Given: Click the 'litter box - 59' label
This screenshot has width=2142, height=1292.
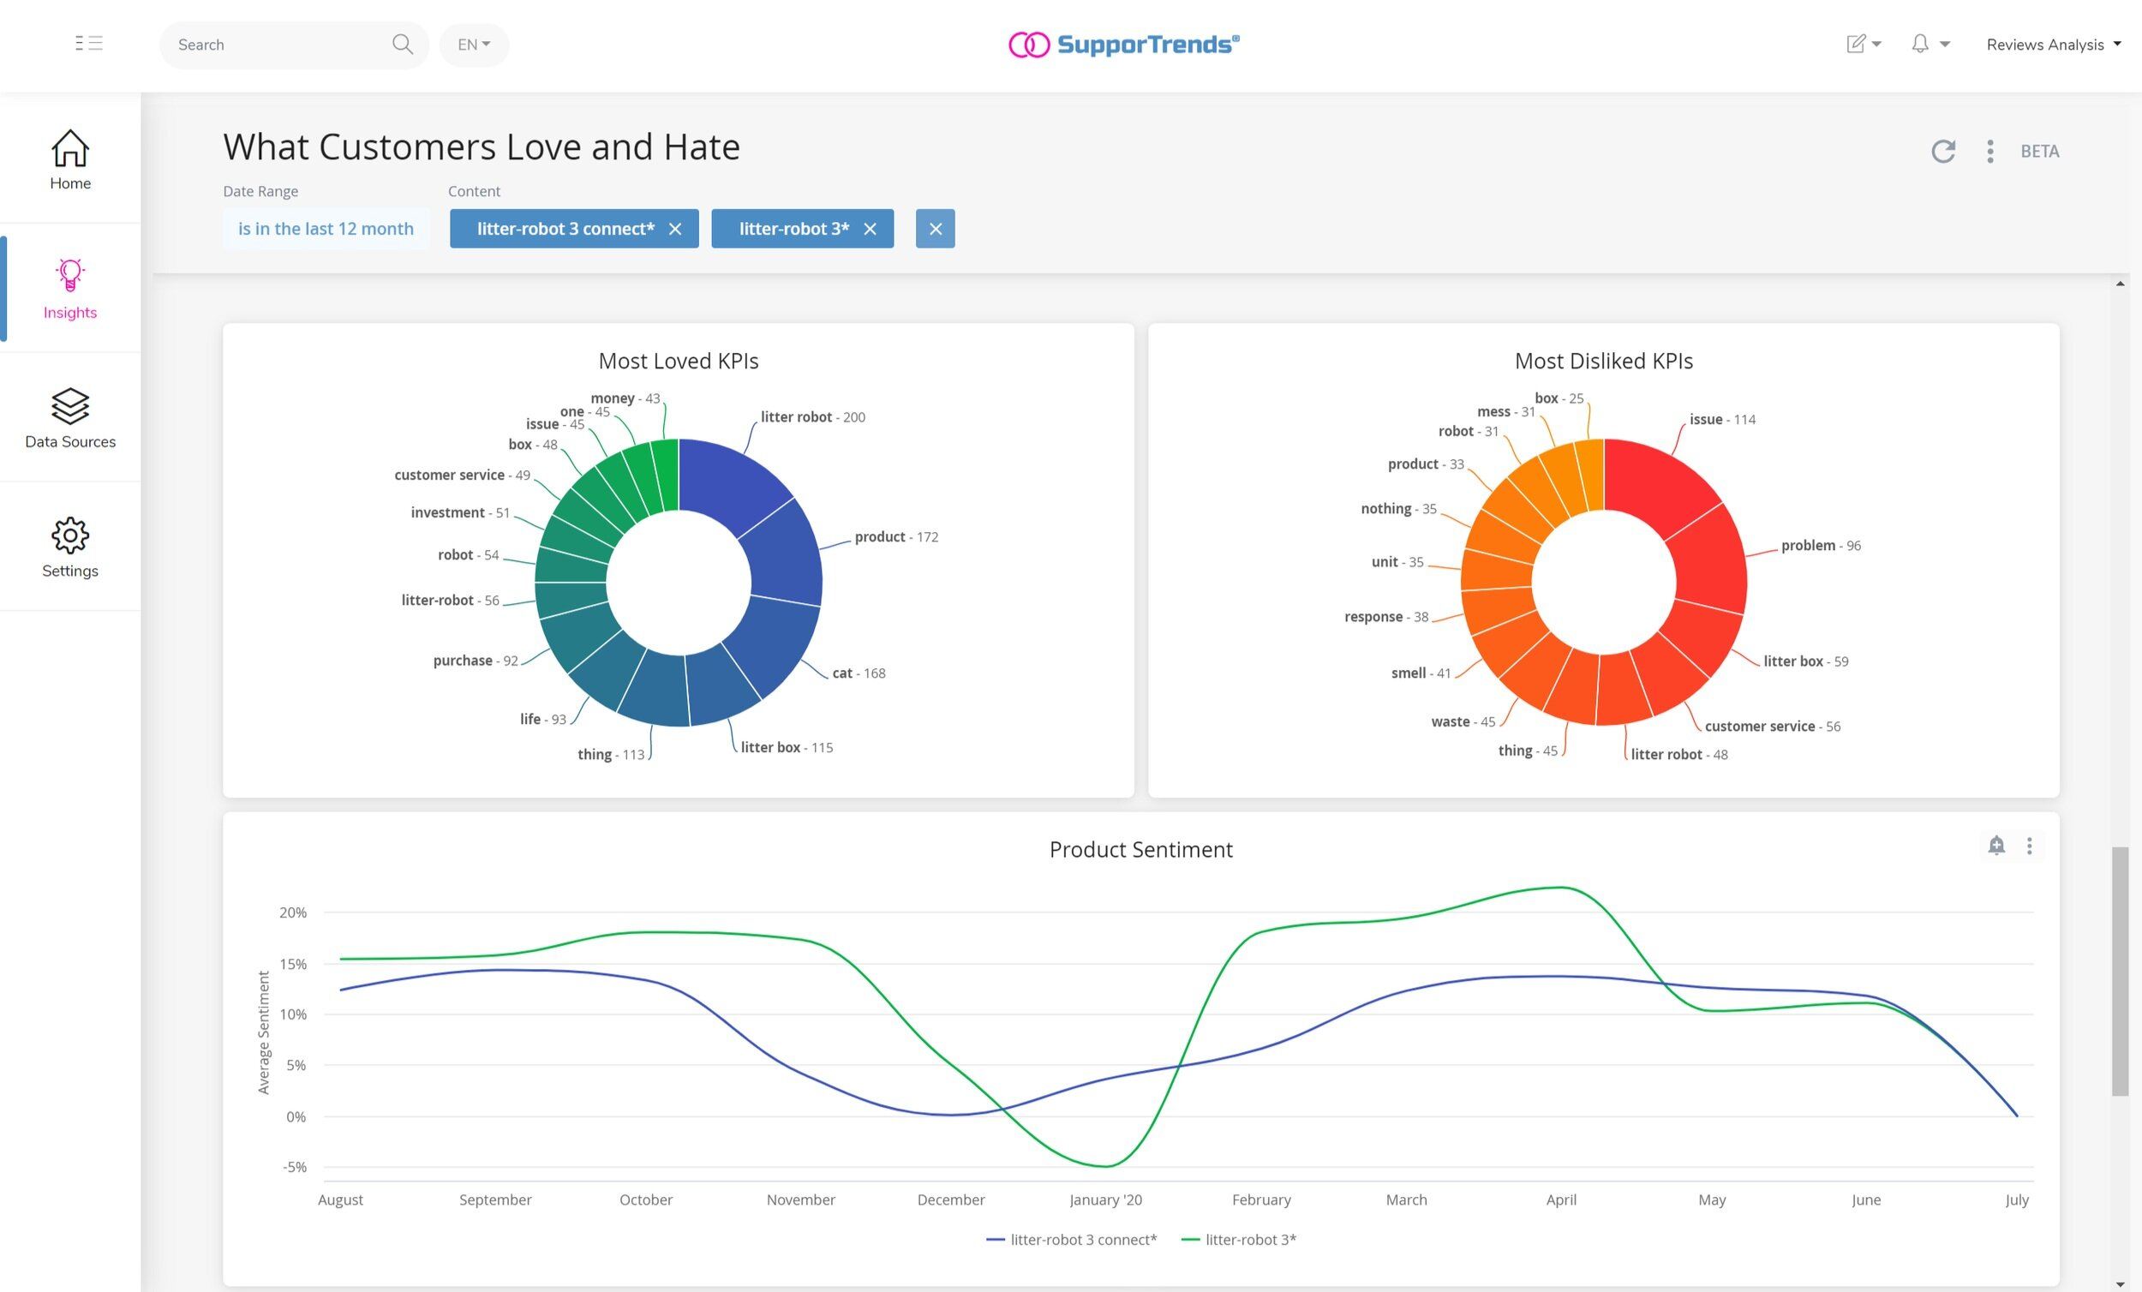Looking at the screenshot, I should tap(1806, 661).
